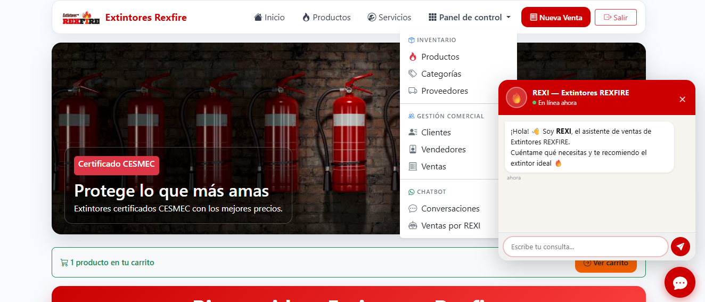Log out with the Salir button
Image resolution: width=705 pixels, height=302 pixels.
click(x=616, y=17)
